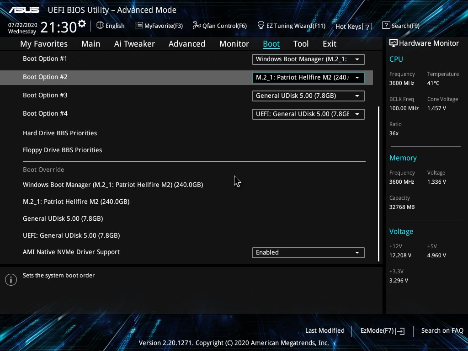Switch to the Ai Tweaker tab

[134, 44]
